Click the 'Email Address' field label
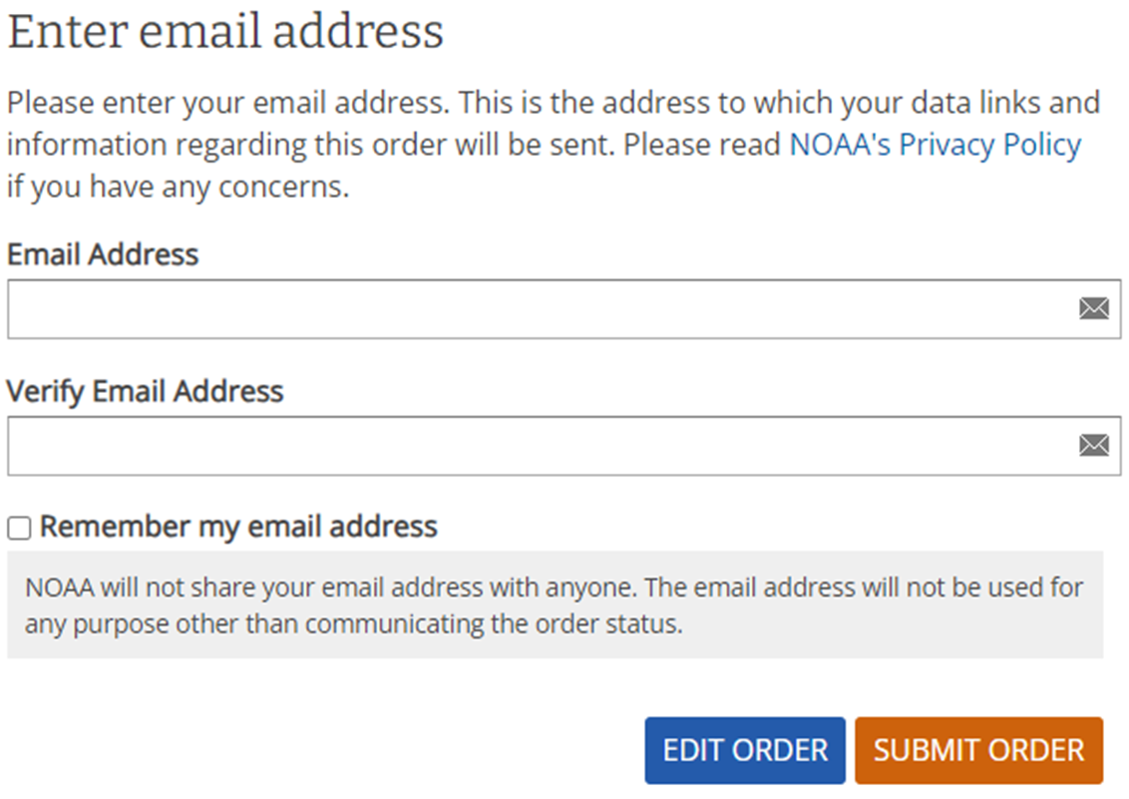 (x=103, y=254)
